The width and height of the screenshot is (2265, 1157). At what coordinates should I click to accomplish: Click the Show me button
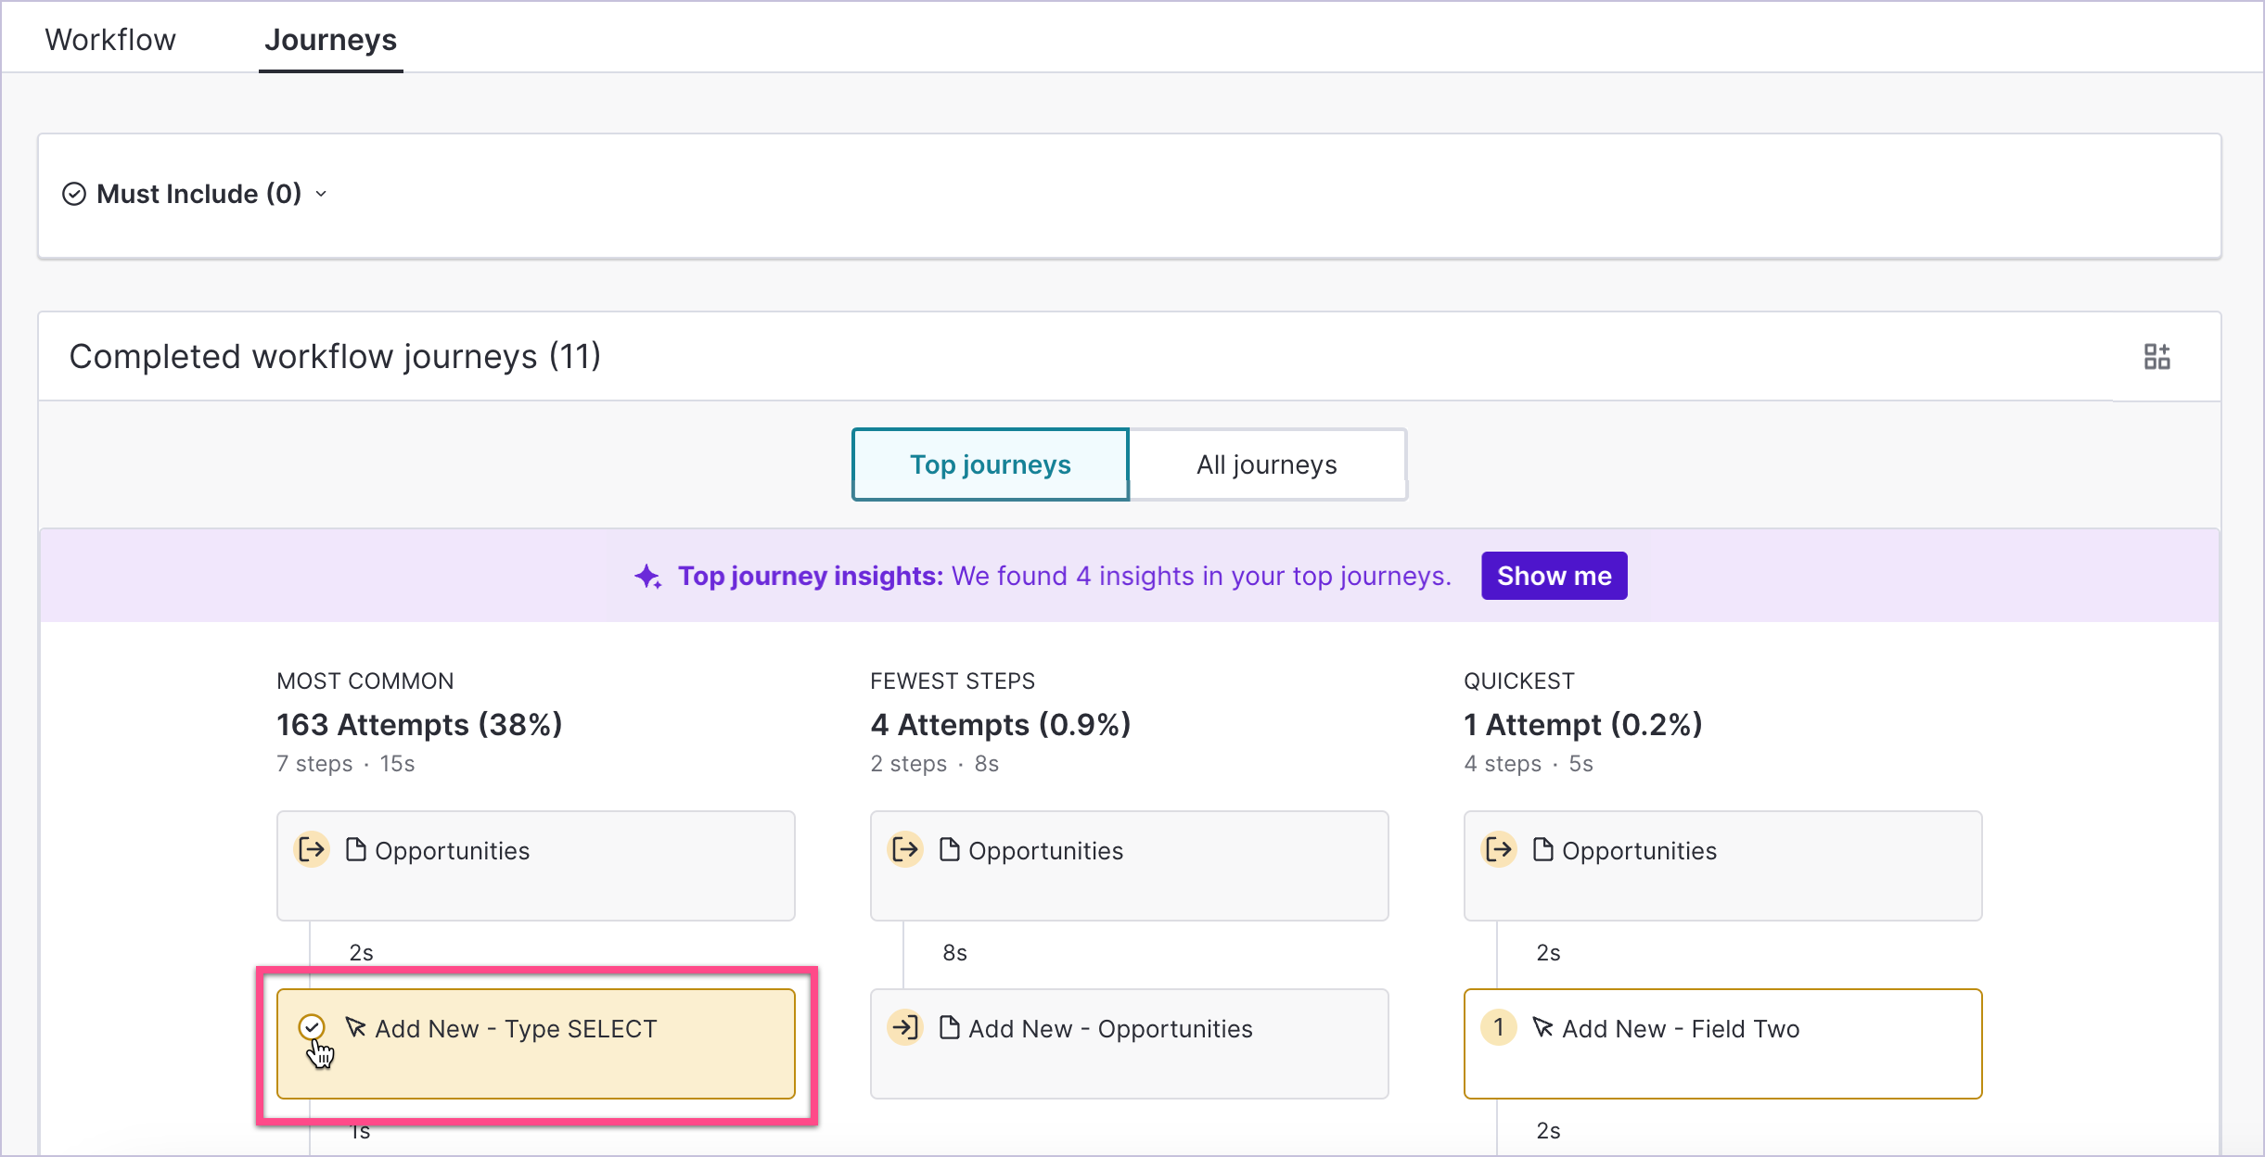click(1554, 576)
